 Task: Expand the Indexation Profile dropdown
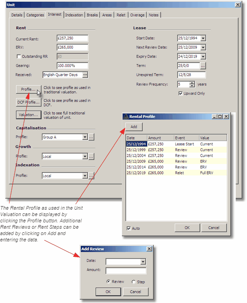(85, 176)
